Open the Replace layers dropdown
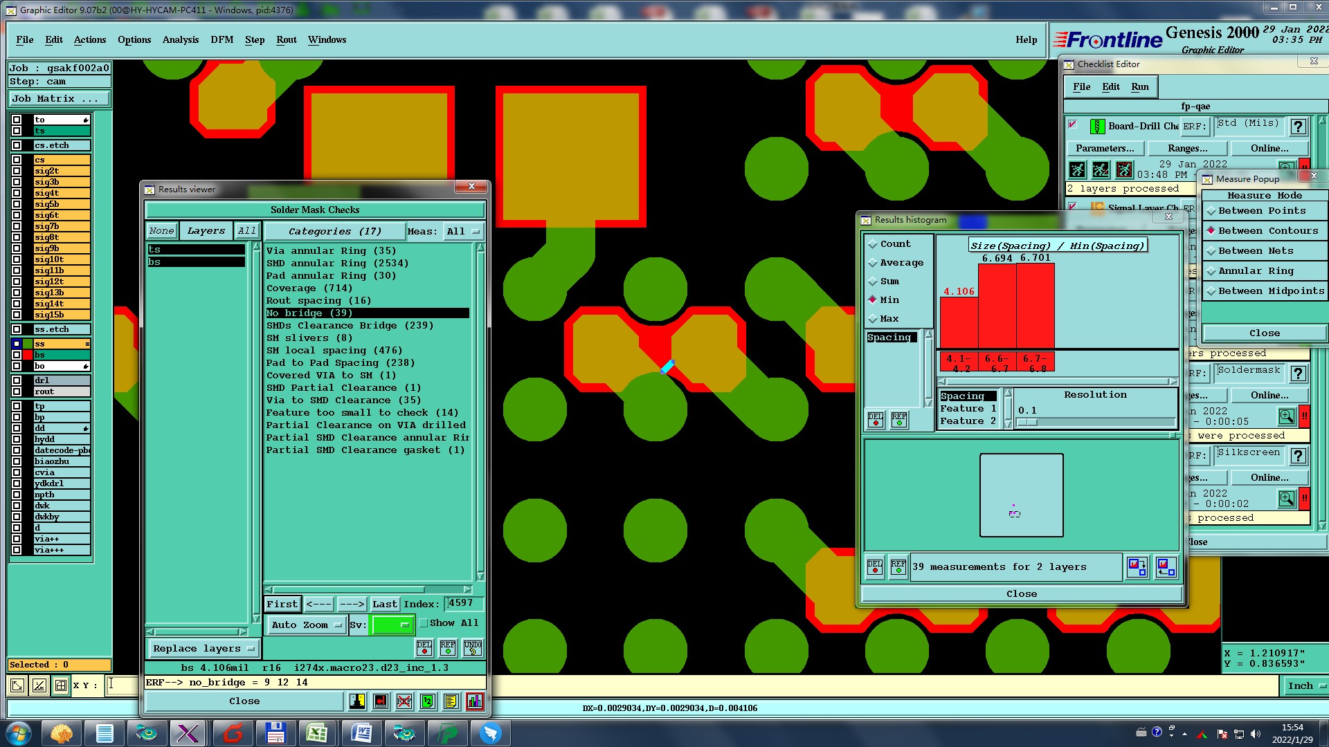This screenshot has width=1329, height=747. point(204,648)
